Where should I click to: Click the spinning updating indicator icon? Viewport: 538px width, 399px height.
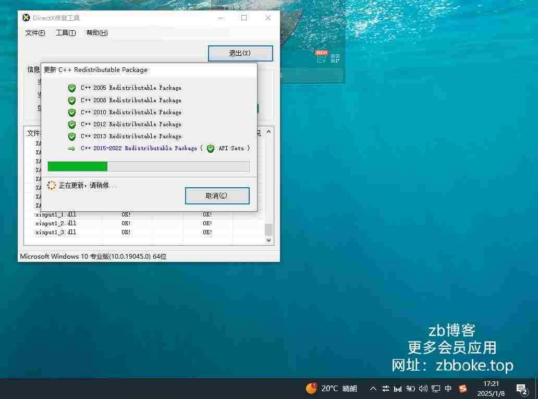coord(52,186)
